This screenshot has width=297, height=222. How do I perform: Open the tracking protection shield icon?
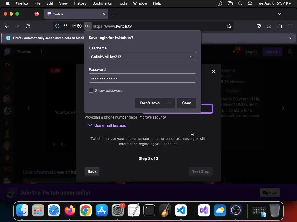click(57, 26)
